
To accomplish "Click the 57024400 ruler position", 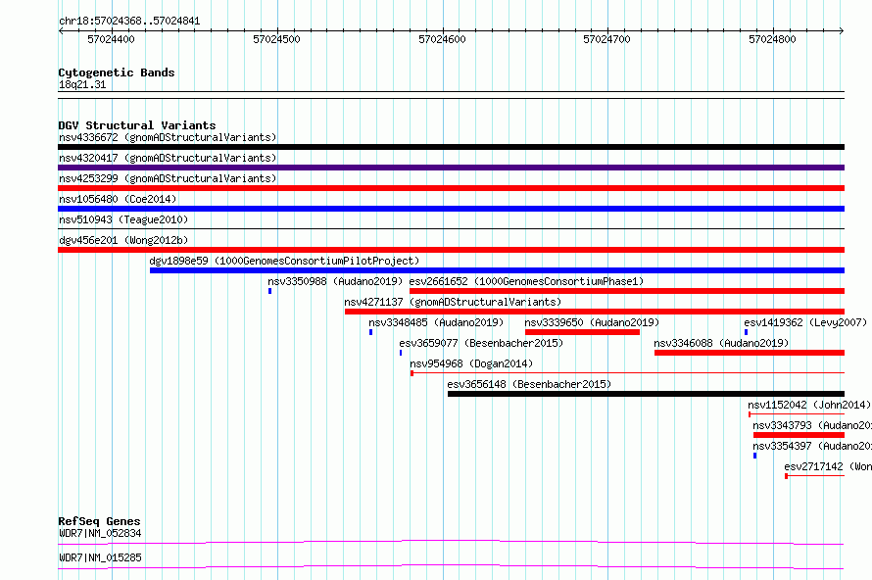I will 111,39.
